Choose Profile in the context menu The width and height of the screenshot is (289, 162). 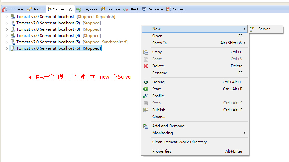click(x=195, y=96)
